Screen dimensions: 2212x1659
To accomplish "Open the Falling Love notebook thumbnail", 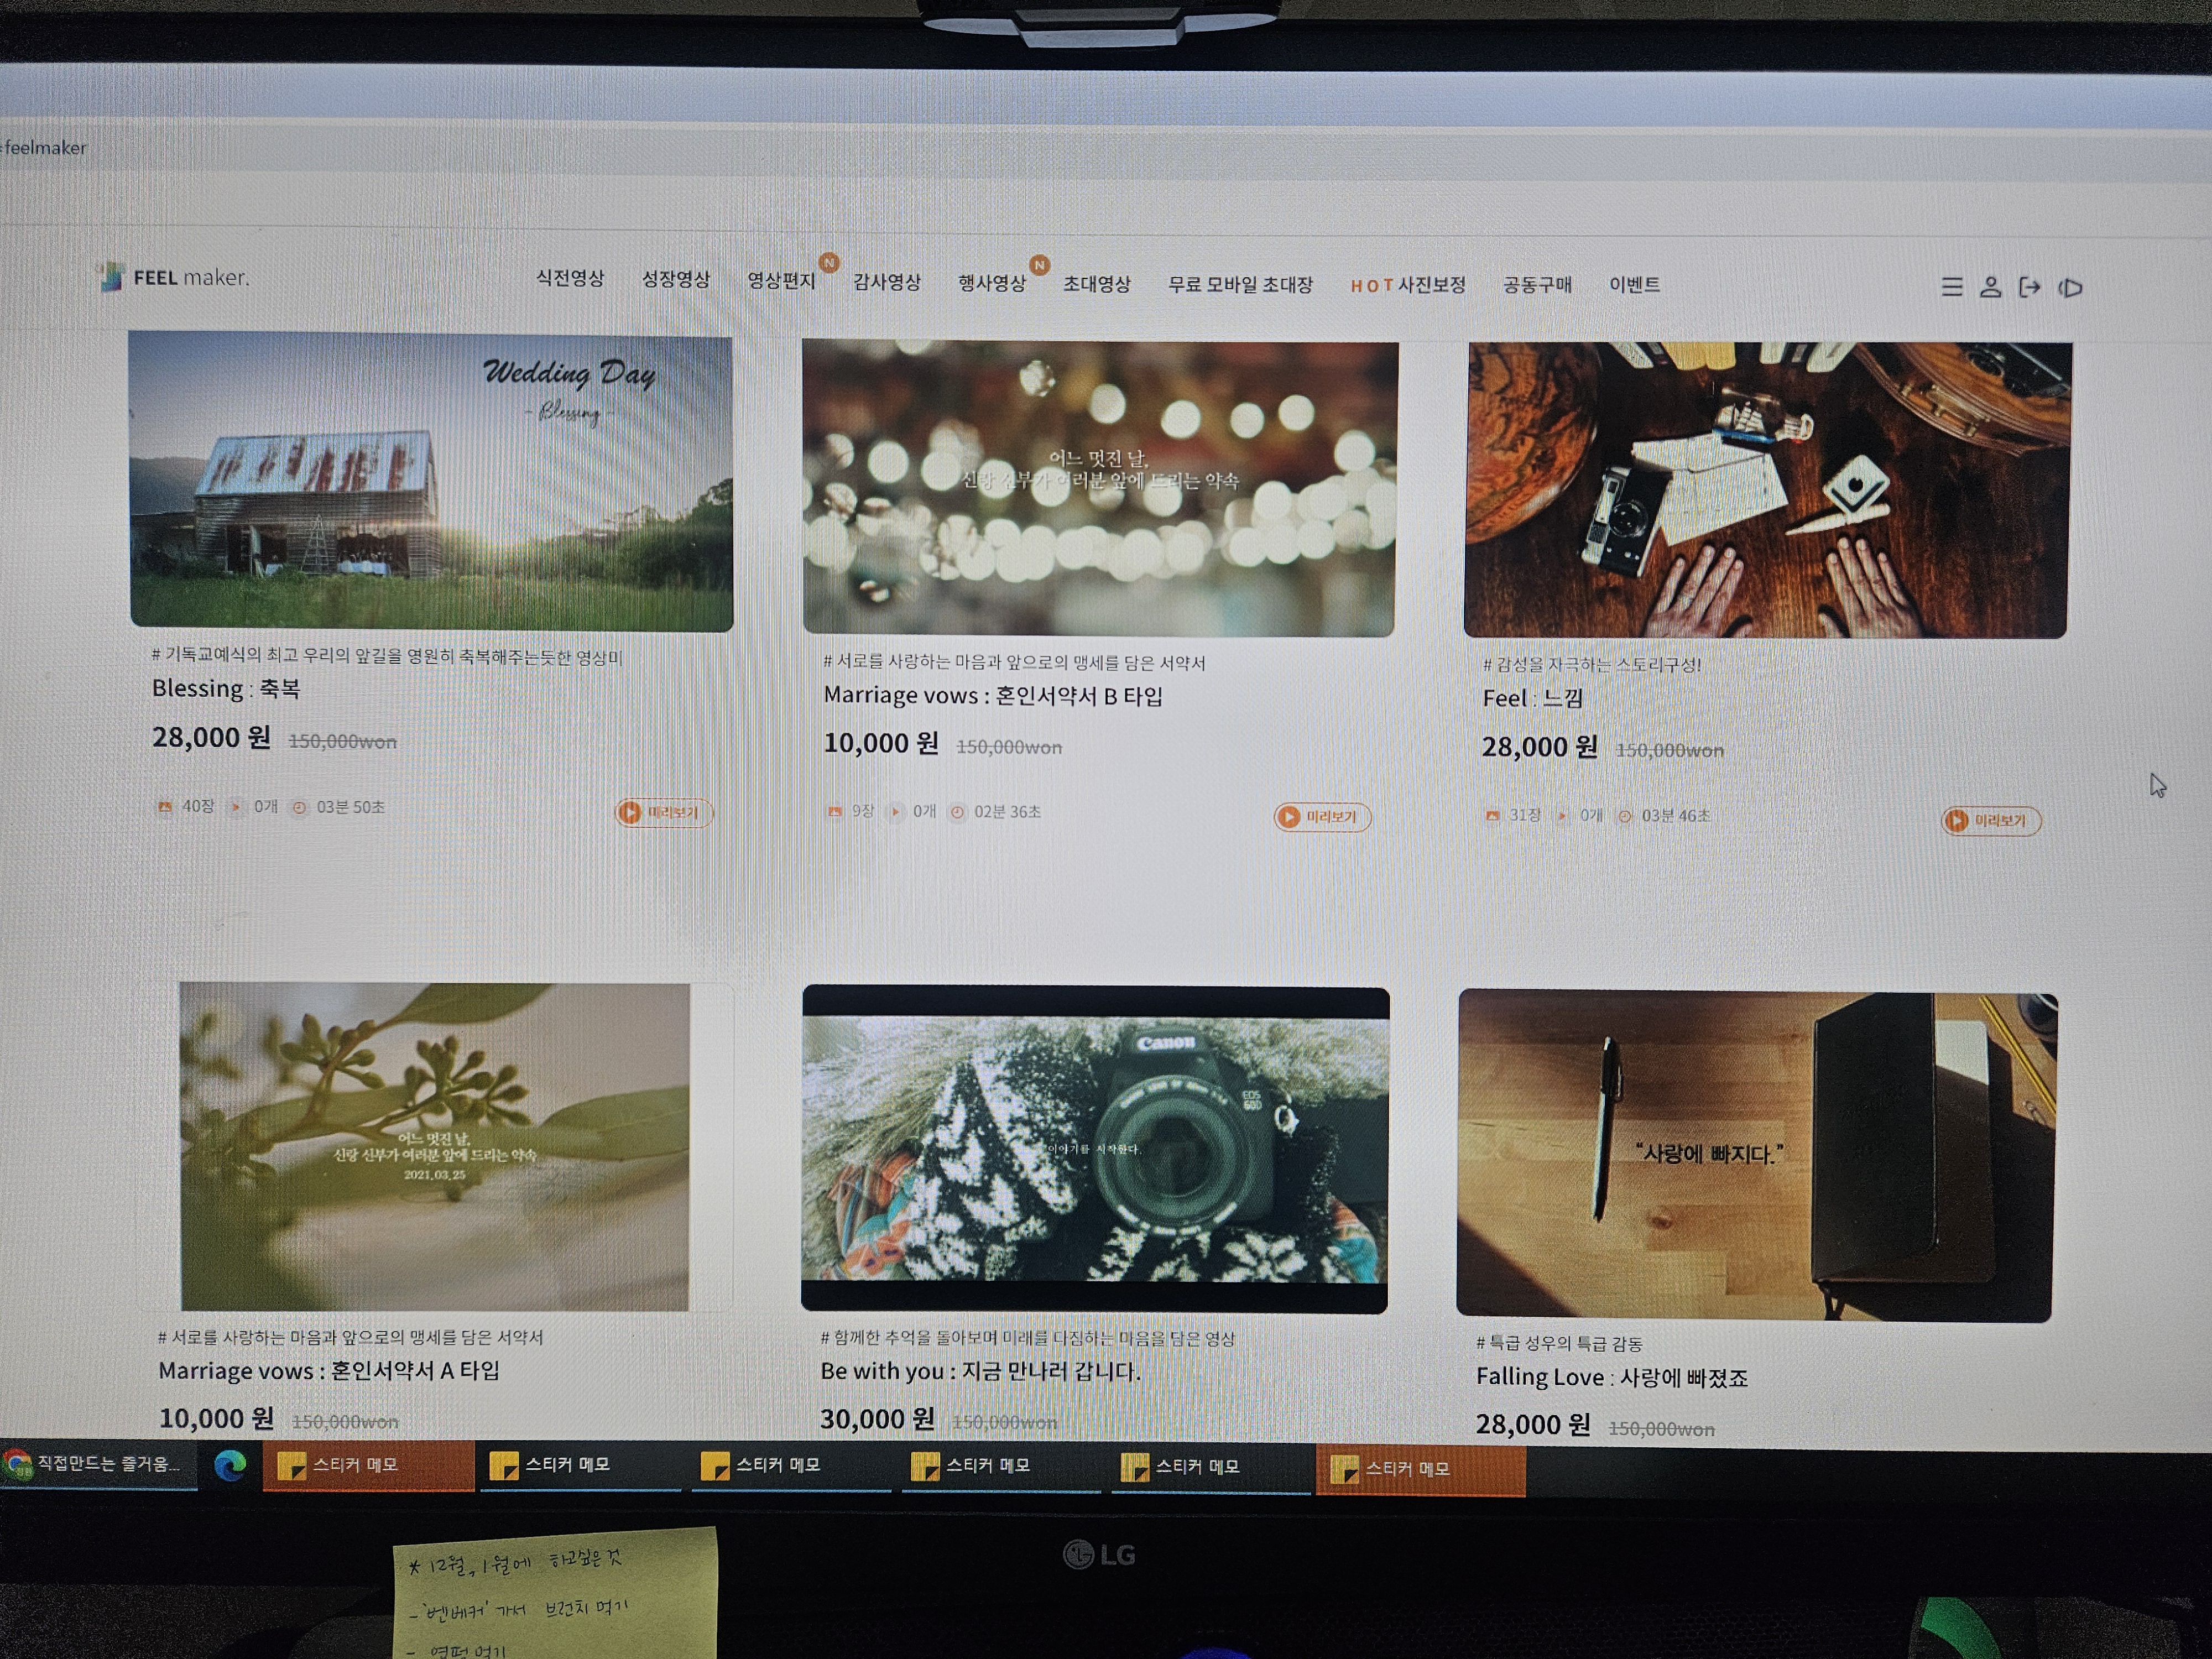I will point(1756,1156).
